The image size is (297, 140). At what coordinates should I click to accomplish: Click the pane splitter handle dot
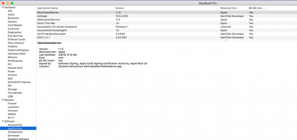[226, 40]
